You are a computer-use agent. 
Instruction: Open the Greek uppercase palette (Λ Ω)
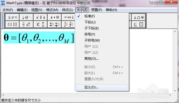[x=139, y=17]
